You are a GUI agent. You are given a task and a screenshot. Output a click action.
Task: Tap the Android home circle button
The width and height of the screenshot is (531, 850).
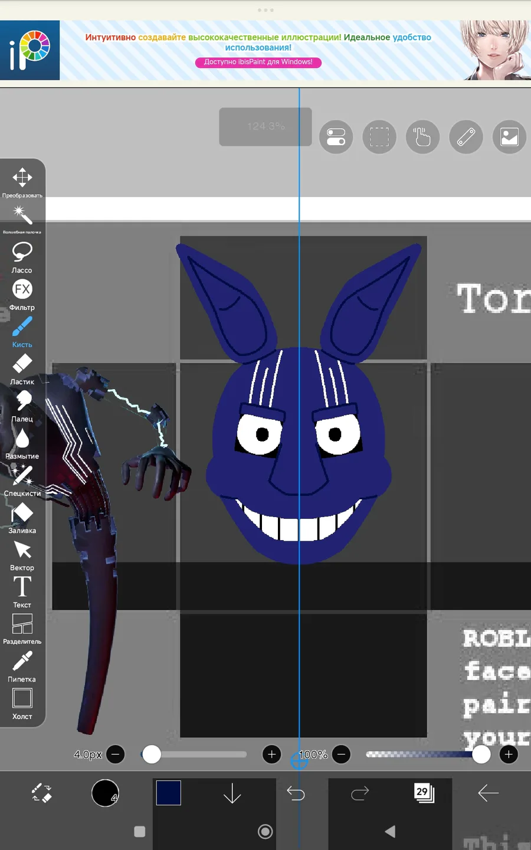point(265,832)
